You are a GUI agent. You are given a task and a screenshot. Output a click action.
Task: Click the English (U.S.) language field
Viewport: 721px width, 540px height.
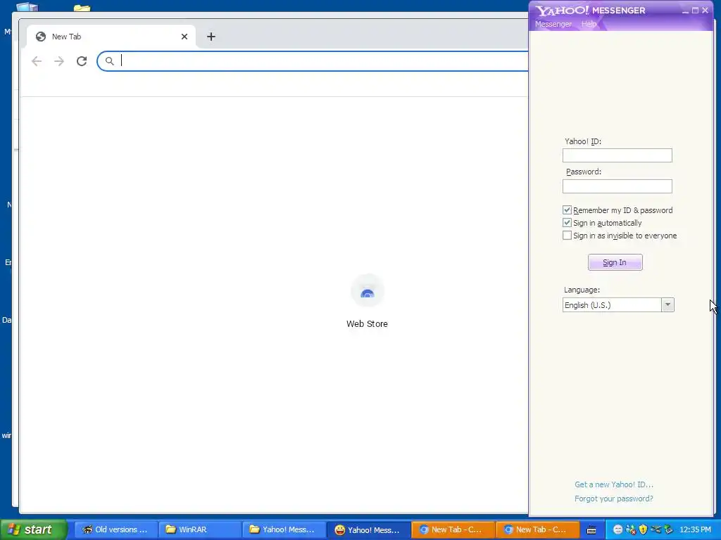[x=612, y=305]
